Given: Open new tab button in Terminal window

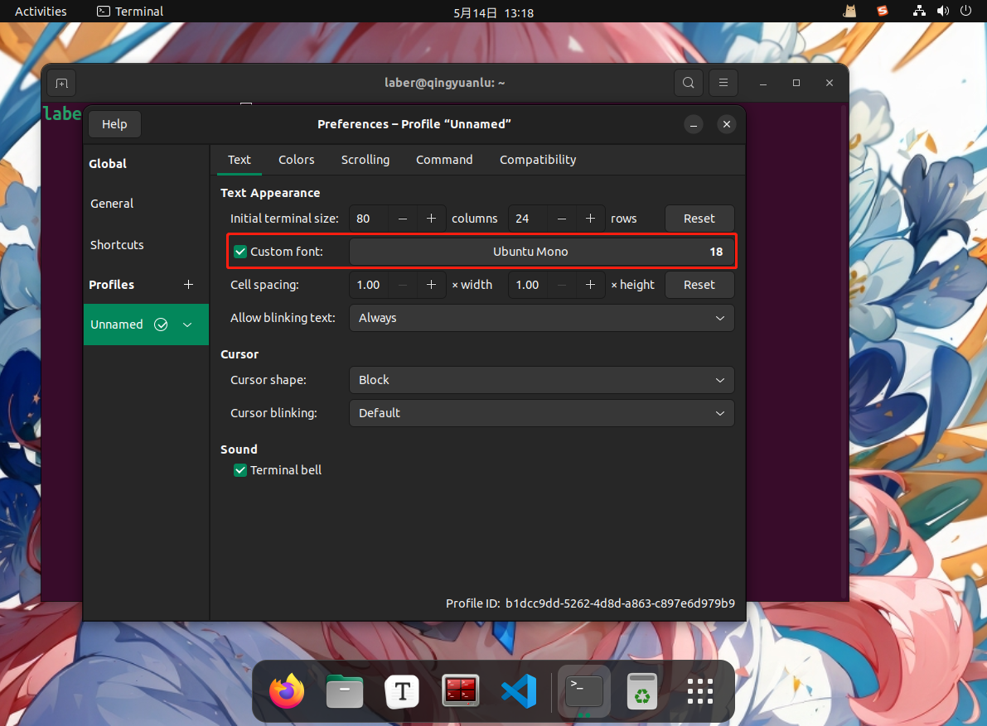Looking at the screenshot, I should (61, 83).
